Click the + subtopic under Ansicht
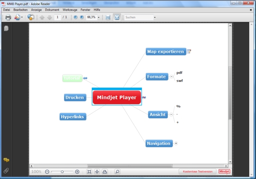 click(x=177, y=122)
